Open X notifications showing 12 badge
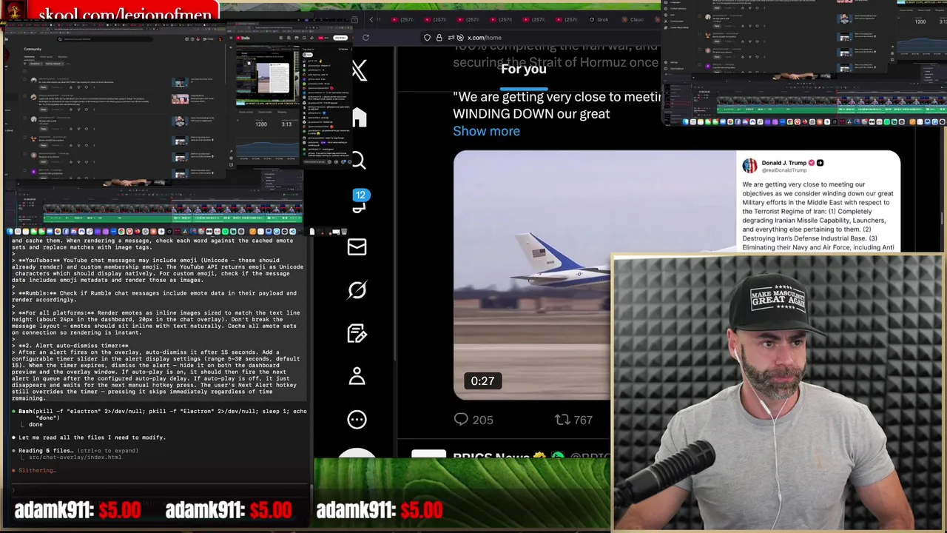947x533 pixels. click(x=359, y=201)
